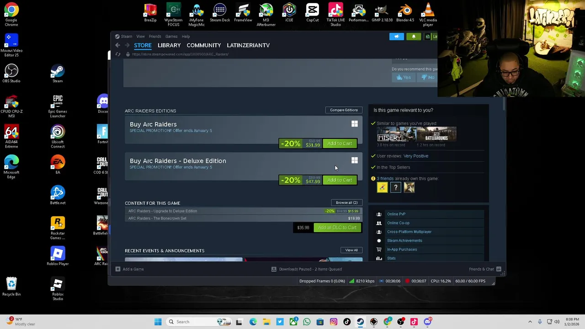
Task: Open GIMP 2.10.38 desktop icon
Action: click(x=382, y=13)
